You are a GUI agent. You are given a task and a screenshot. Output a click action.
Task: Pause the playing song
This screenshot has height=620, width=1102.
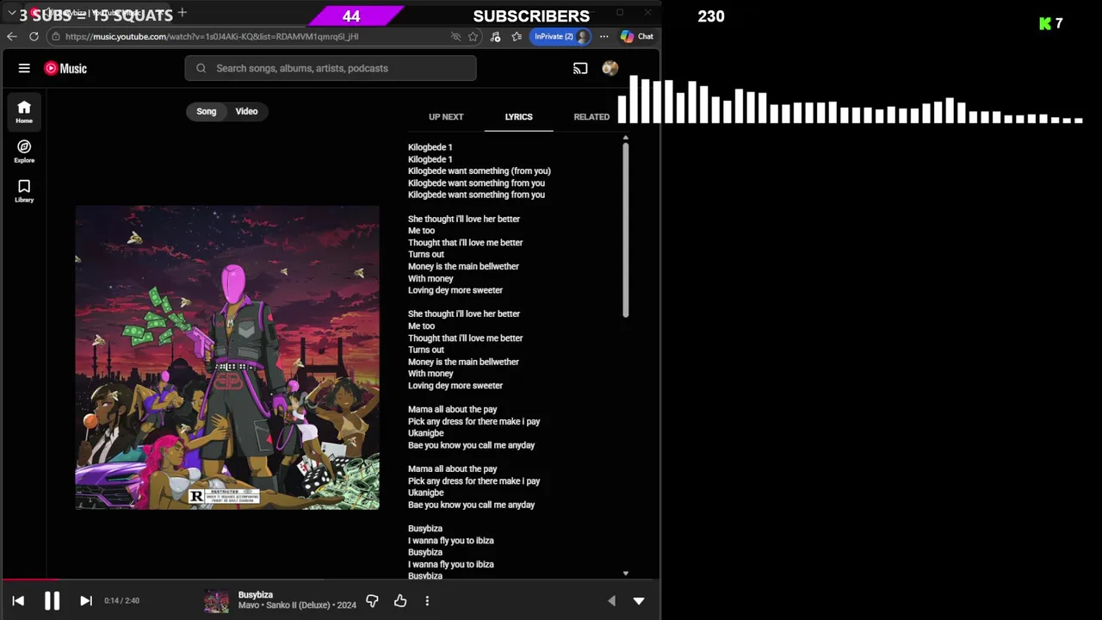click(x=52, y=601)
